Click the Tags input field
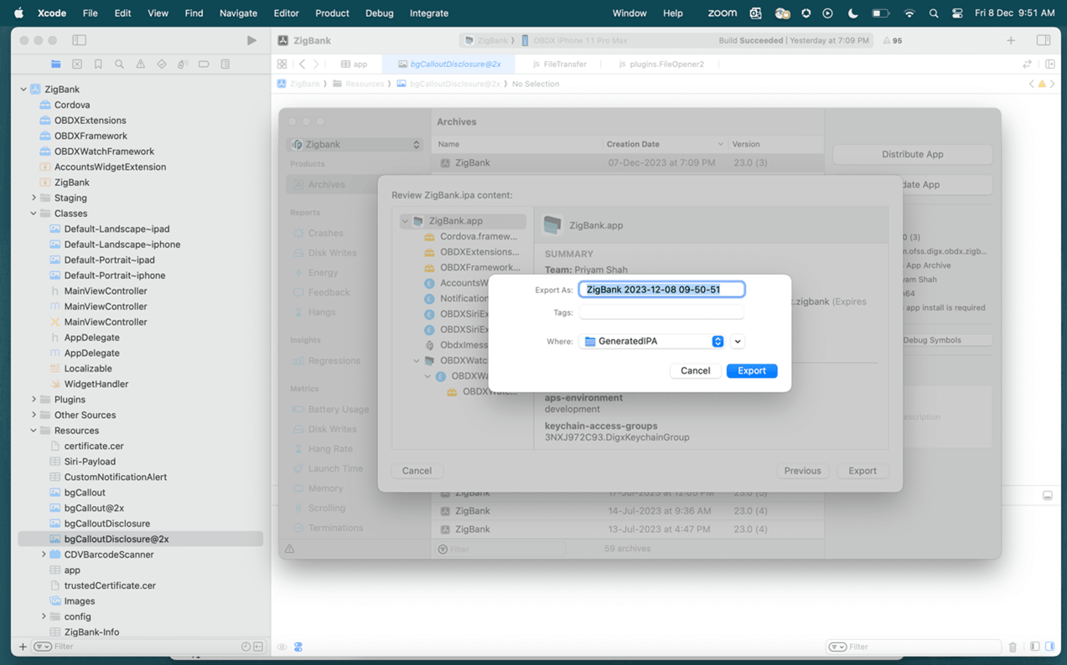This screenshot has height=665, width=1067. click(x=660, y=312)
